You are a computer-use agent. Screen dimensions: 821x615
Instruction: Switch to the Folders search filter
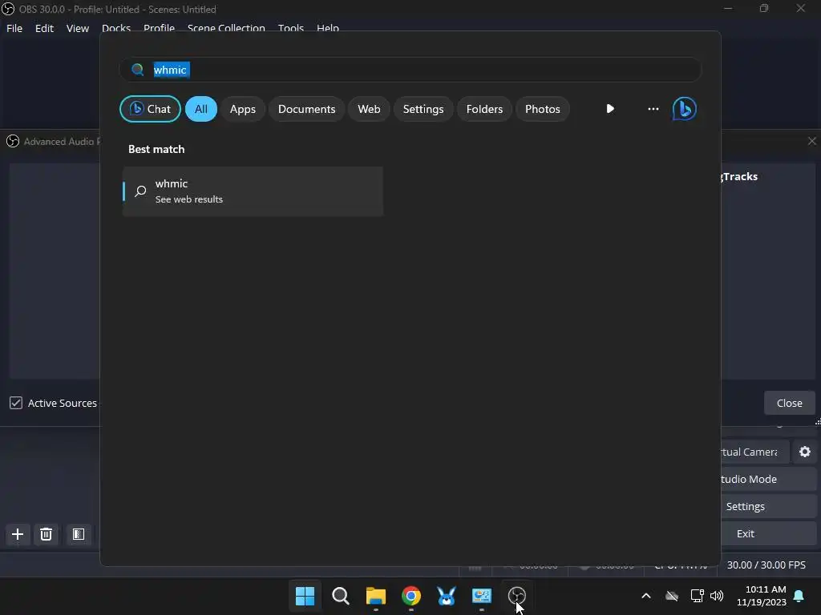click(x=484, y=109)
